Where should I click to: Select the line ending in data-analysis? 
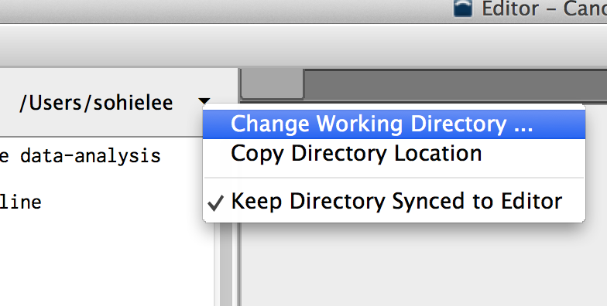81,156
